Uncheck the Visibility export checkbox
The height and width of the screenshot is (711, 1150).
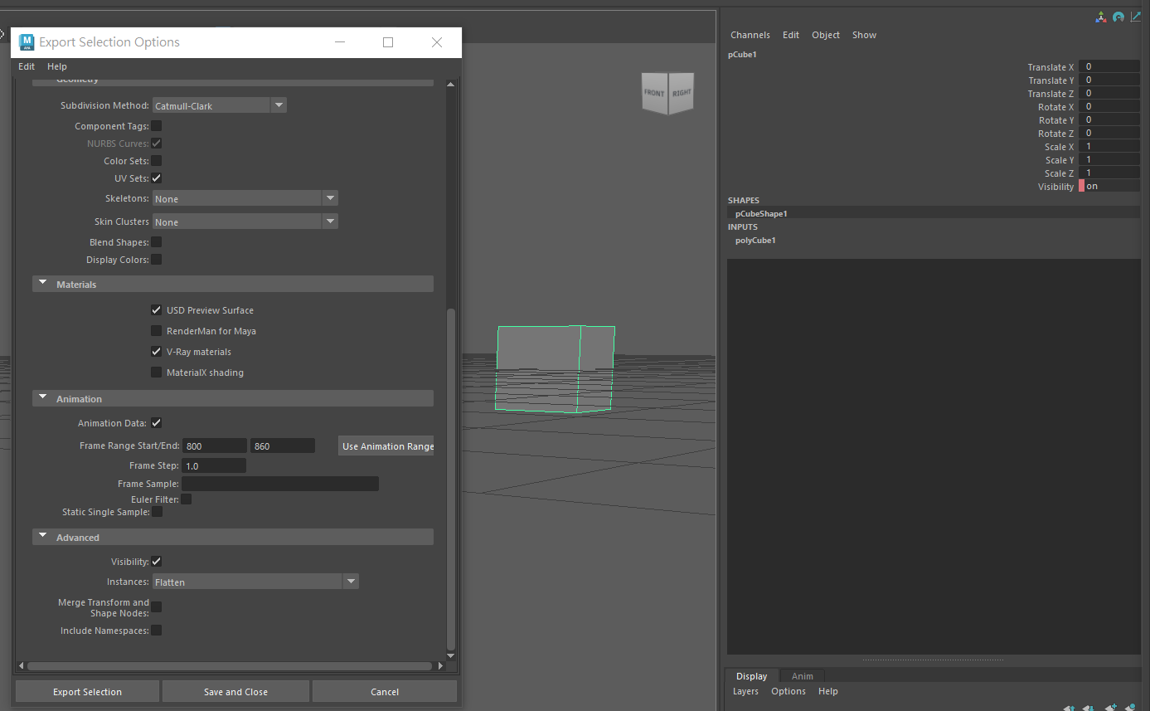tap(156, 562)
